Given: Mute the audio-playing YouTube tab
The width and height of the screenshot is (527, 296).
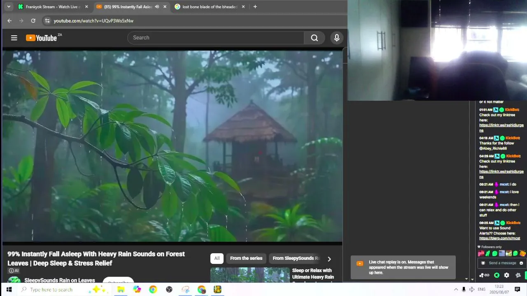Looking at the screenshot, I should [x=157, y=7].
